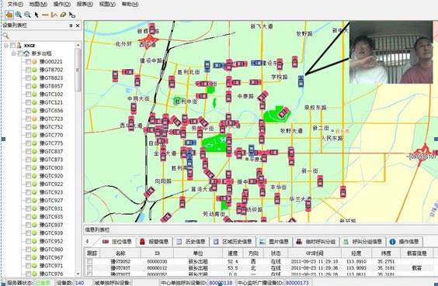Check the box for vehicle 豫GTB702

click(28, 70)
